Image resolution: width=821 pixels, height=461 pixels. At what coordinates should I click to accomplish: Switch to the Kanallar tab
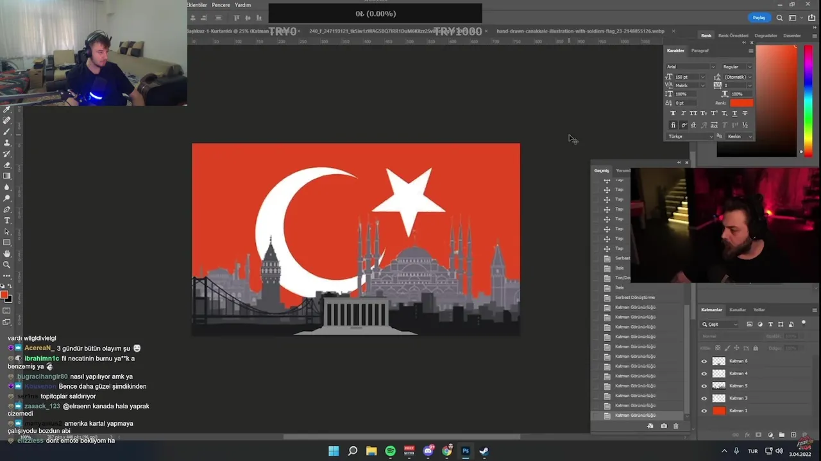pos(738,310)
